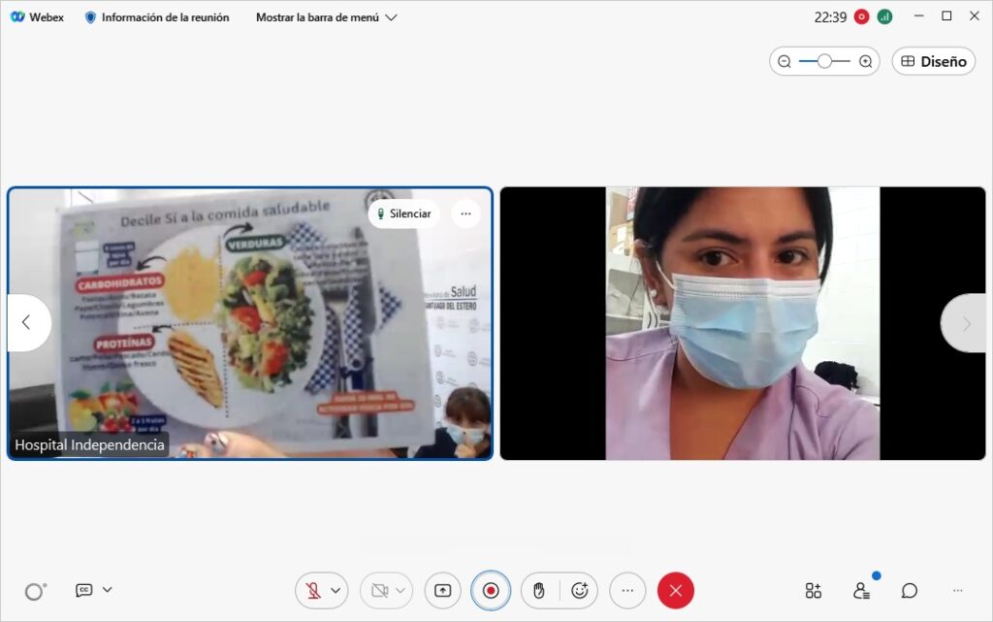This screenshot has height=622, width=993.
Task: Open the chat panel
Action: point(909,590)
